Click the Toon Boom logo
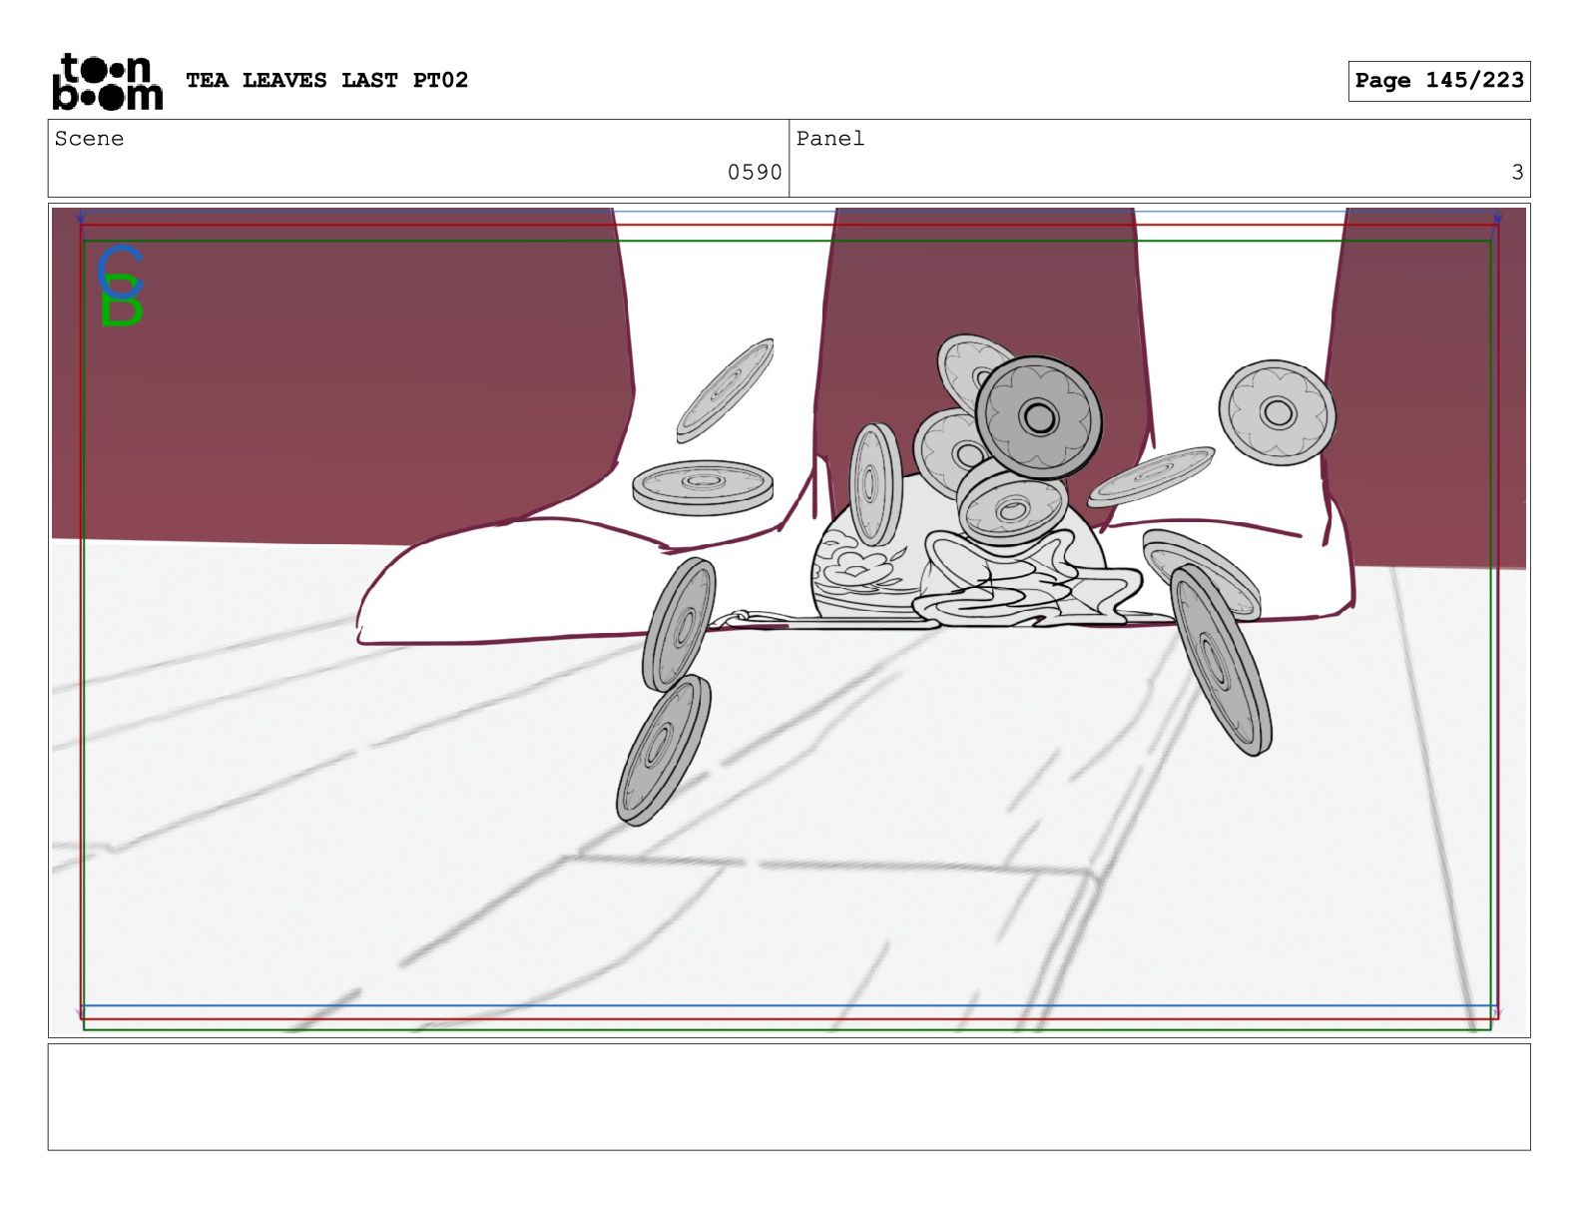This screenshot has width=1581, height=1222. (107, 81)
